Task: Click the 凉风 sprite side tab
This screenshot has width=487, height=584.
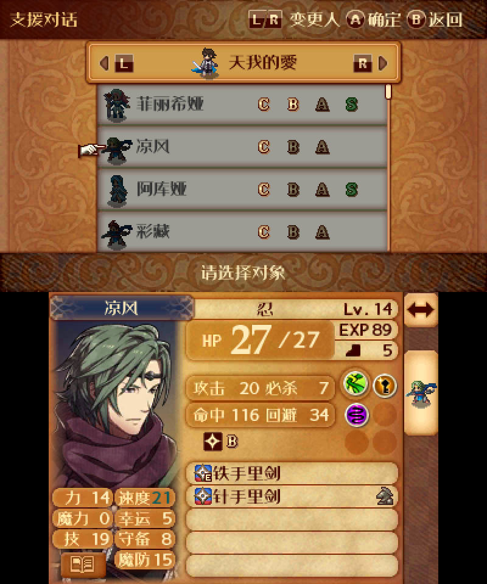Action: click(x=421, y=393)
